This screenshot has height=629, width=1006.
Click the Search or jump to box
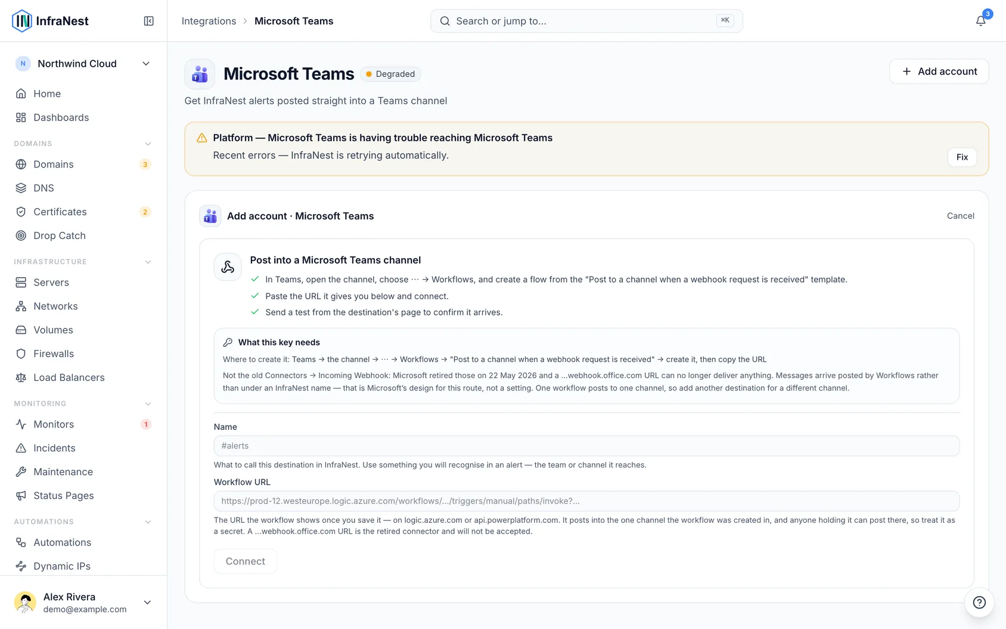pyautogui.click(x=586, y=21)
